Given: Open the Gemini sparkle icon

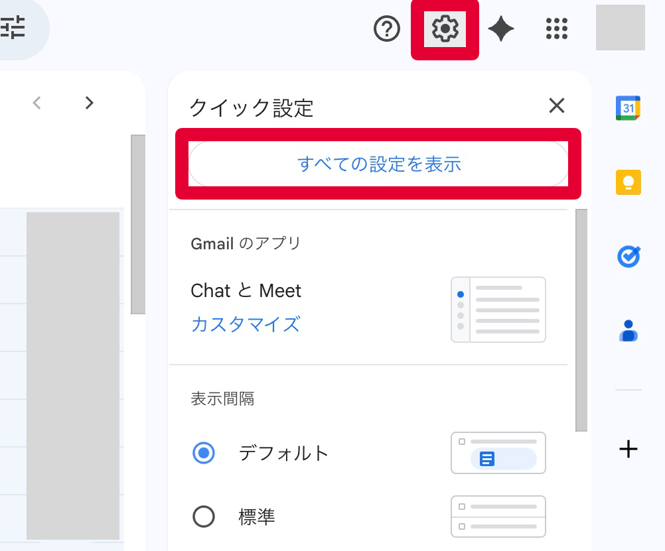Looking at the screenshot, I should (501, 29).
